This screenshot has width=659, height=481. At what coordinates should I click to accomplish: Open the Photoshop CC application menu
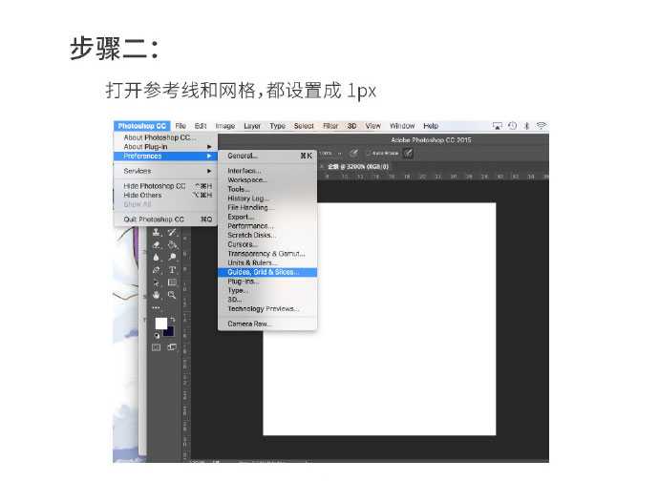click(141, 126)
